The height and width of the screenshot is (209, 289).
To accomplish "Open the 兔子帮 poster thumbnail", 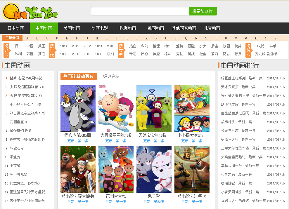I will click(154, 169).
